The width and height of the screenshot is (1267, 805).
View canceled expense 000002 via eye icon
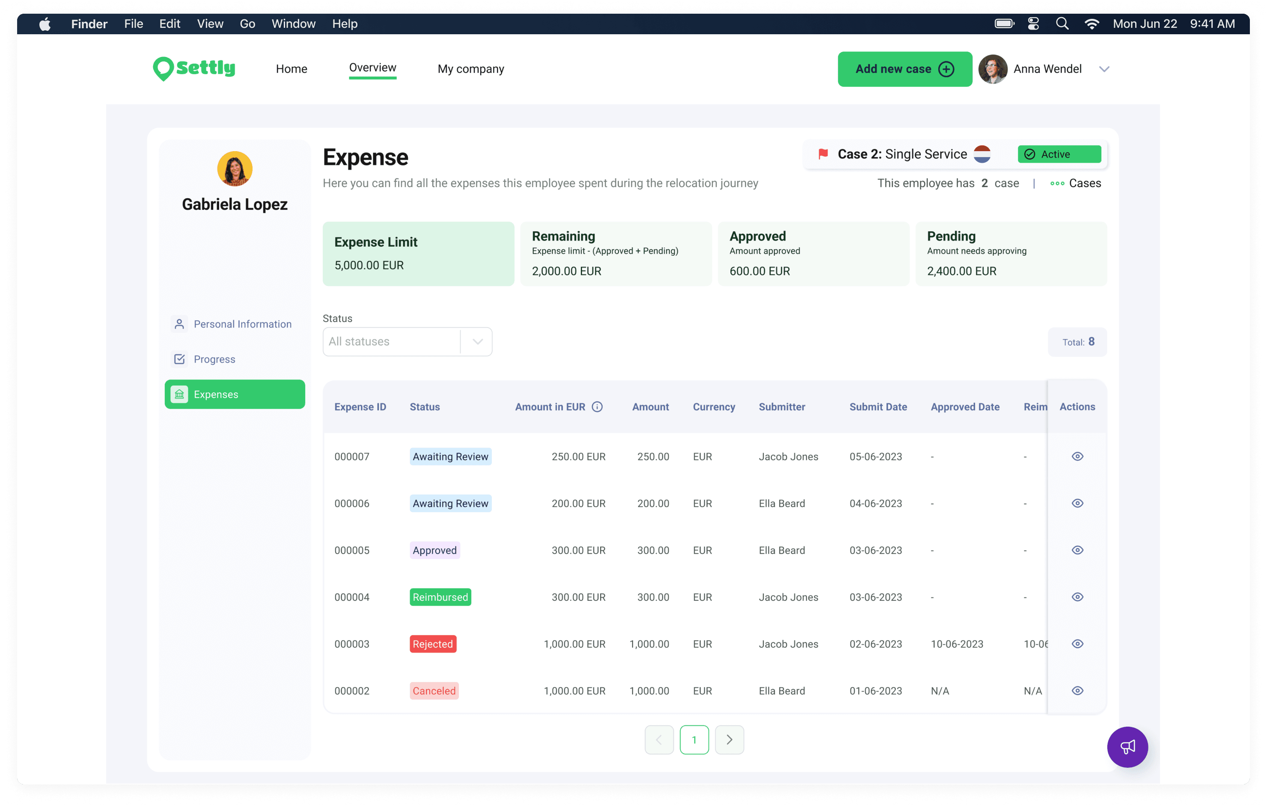click(1077, 691)
